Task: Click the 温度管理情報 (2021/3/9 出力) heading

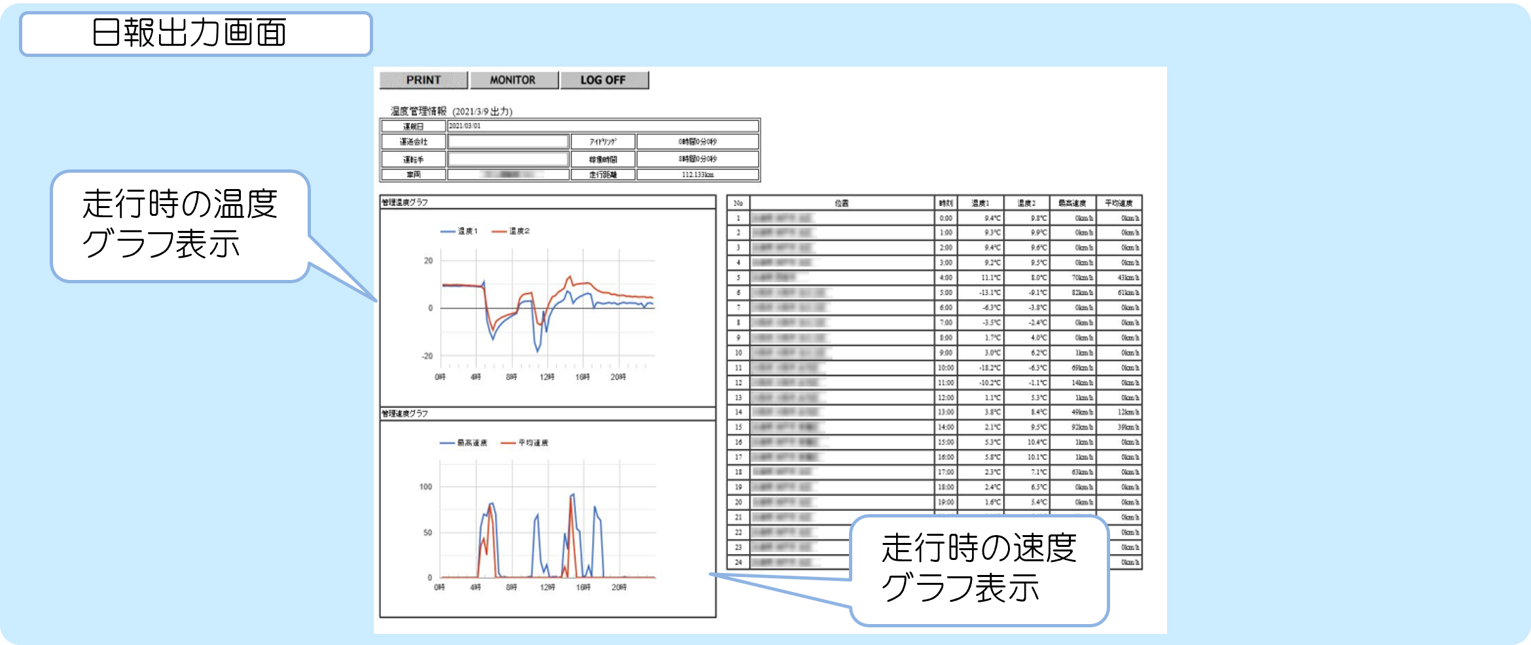Action: (x=452, y=111)
